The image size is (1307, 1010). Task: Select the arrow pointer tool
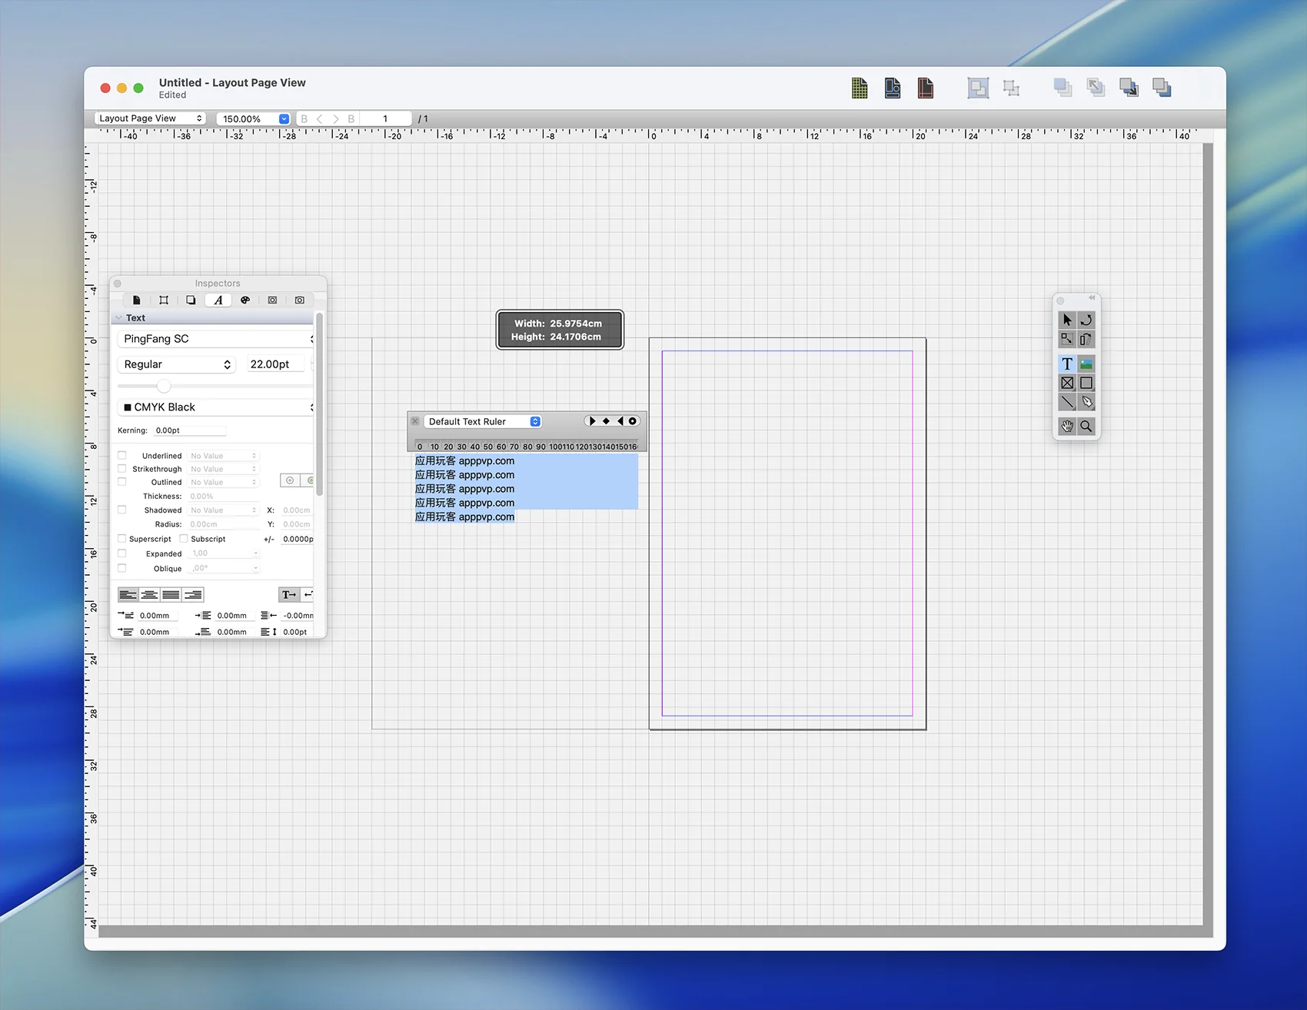point(1066,320)
